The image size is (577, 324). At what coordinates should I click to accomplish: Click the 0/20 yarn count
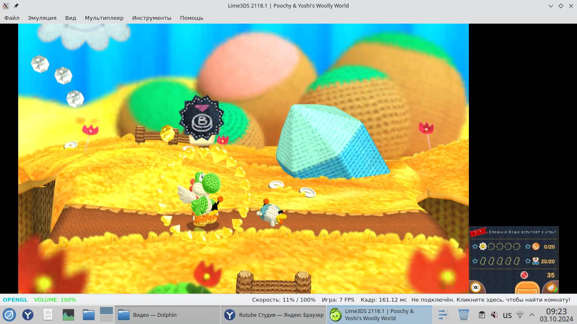549,247
